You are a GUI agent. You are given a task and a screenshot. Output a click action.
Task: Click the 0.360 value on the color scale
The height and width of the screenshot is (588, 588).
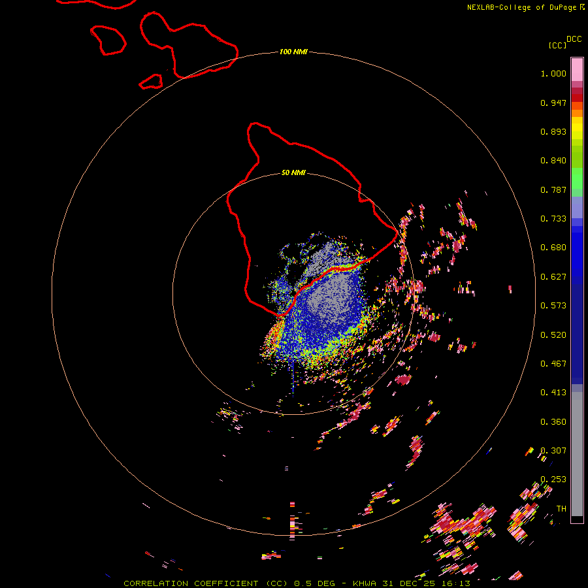[x=553, y=422]
